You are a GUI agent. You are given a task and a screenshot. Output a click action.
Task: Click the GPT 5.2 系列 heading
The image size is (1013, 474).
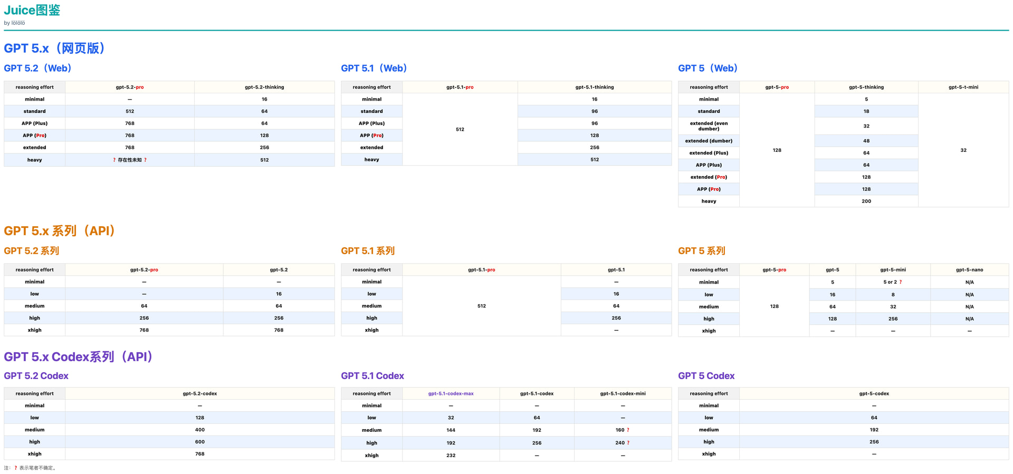click(32, 251)
